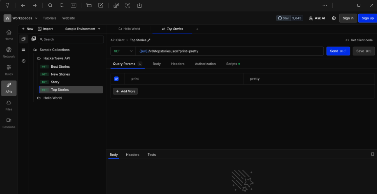Open the Tutorials menu item
The width and height of the screenshot is (377, 194).
point(50,18)
